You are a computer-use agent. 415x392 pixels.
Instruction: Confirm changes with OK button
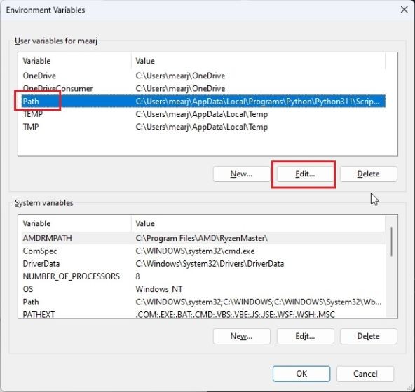[x=301, y=374]
